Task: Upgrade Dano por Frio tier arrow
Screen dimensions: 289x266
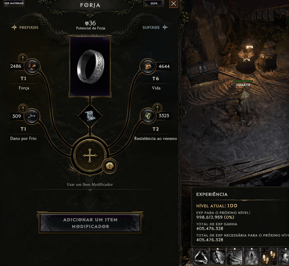Action: click(x=23, y=108)
